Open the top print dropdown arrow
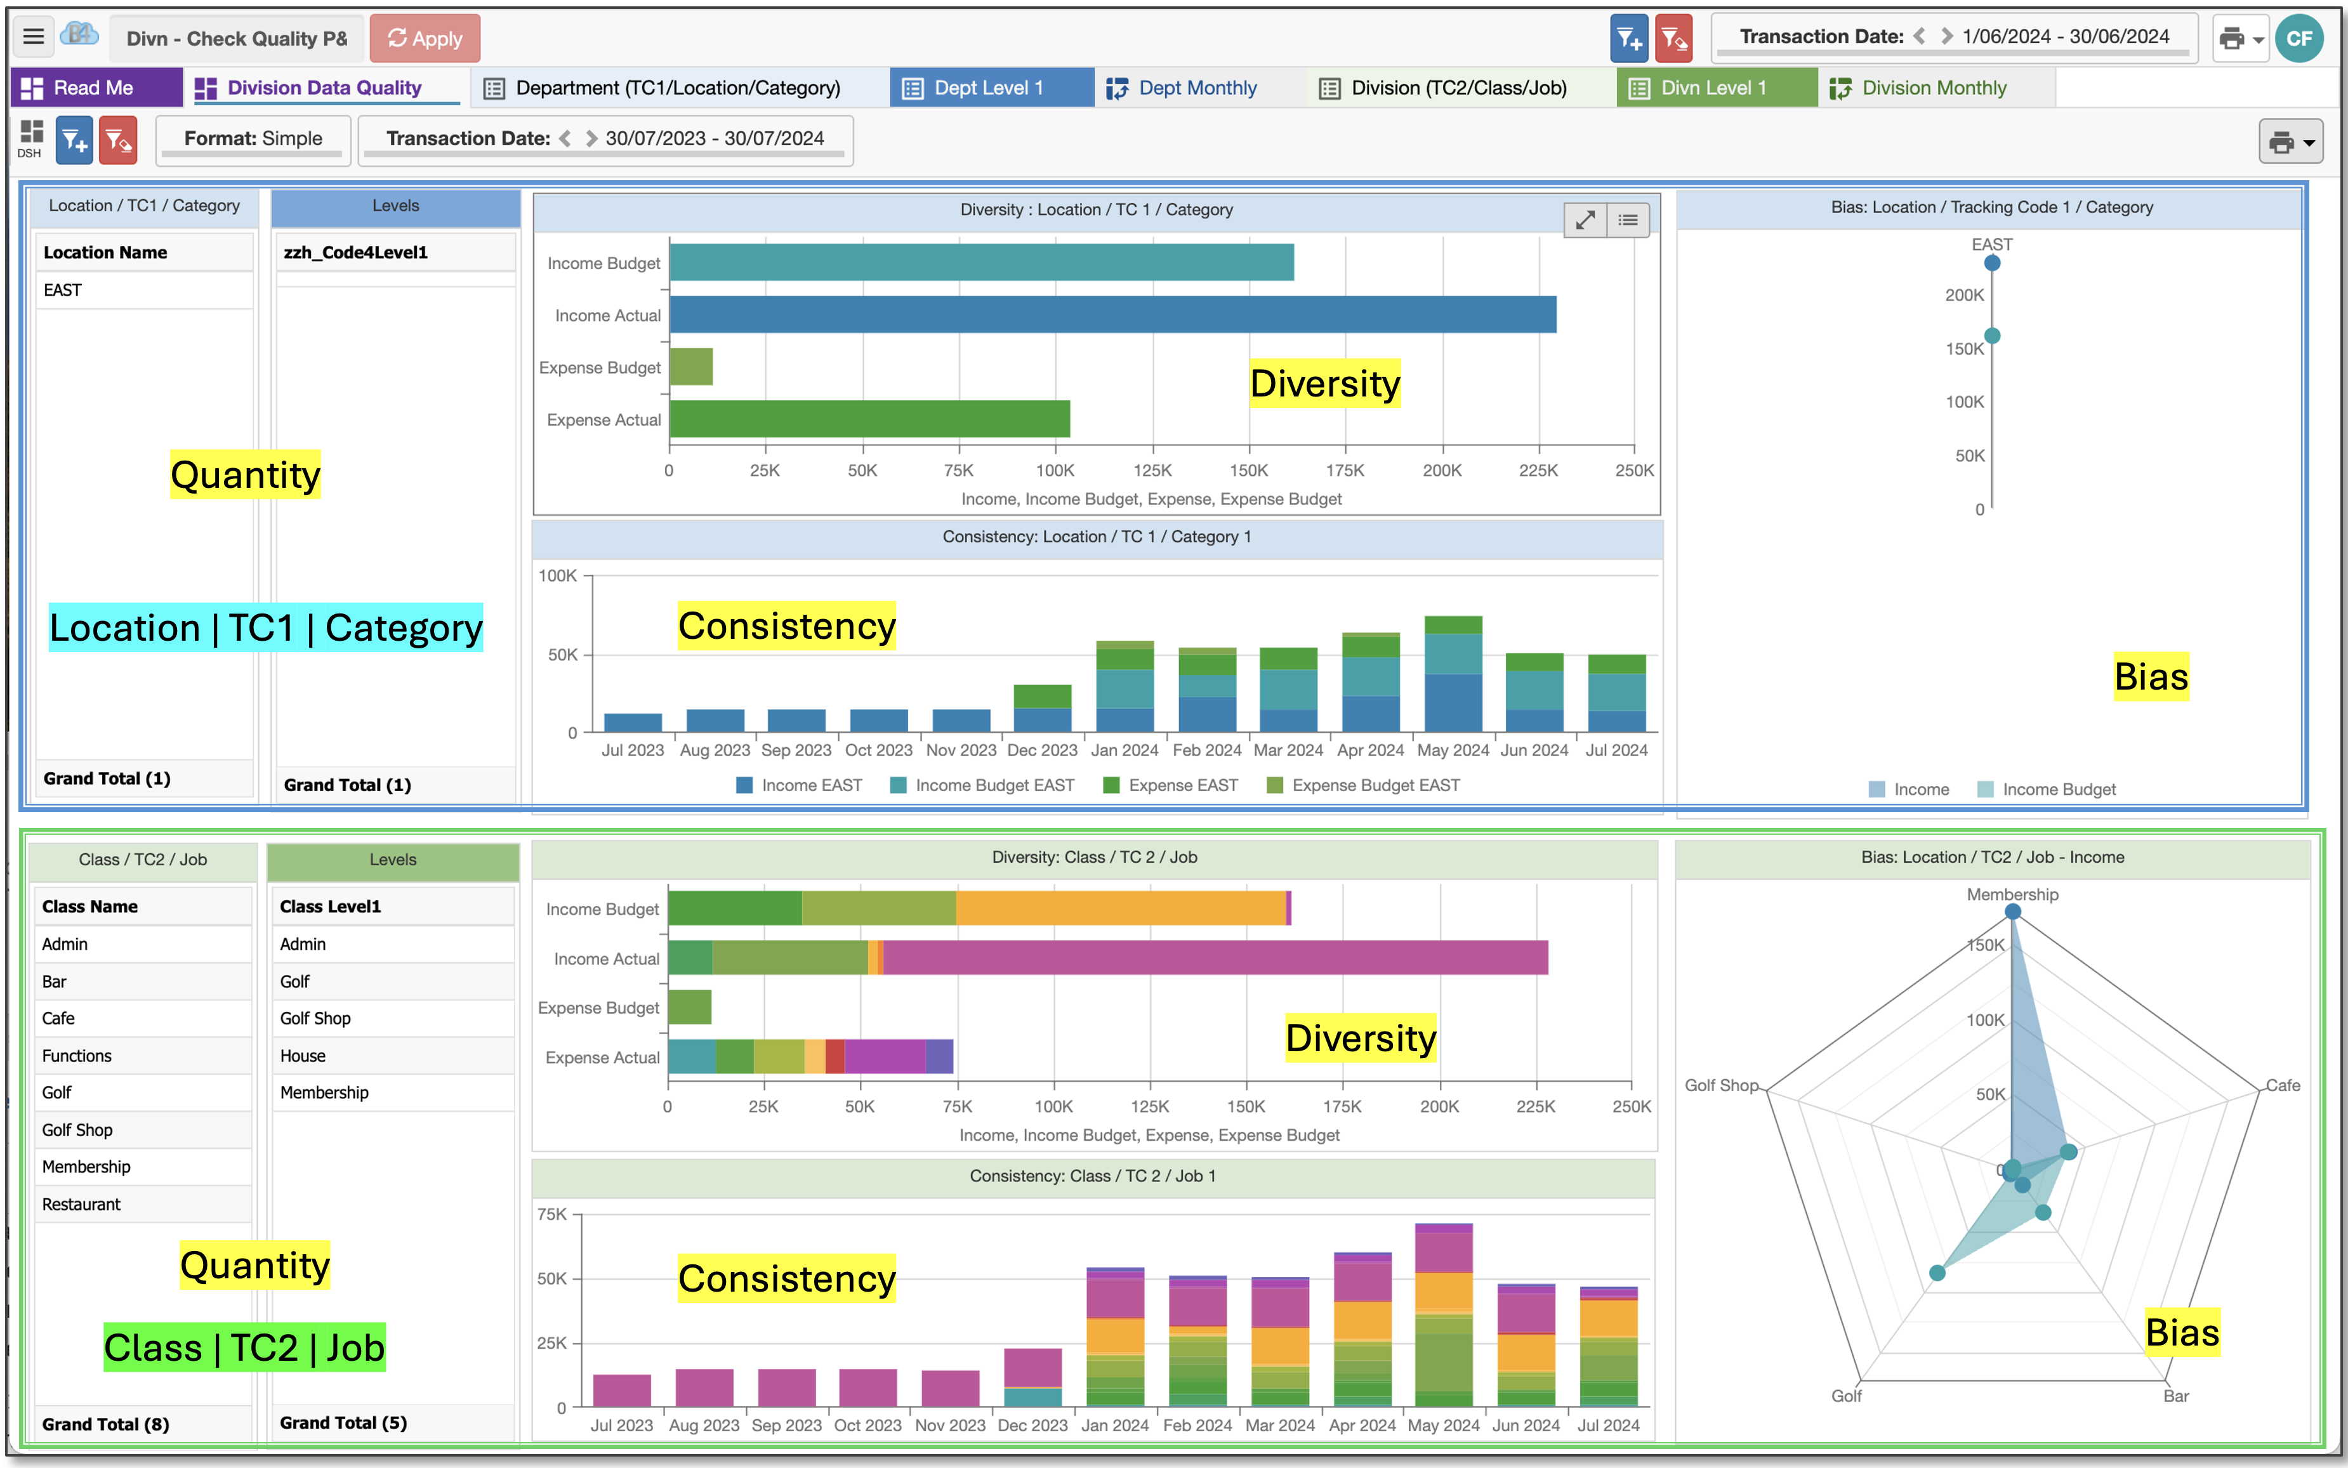Screen dimensions: 2348x1468 (x=2258, y=40)
